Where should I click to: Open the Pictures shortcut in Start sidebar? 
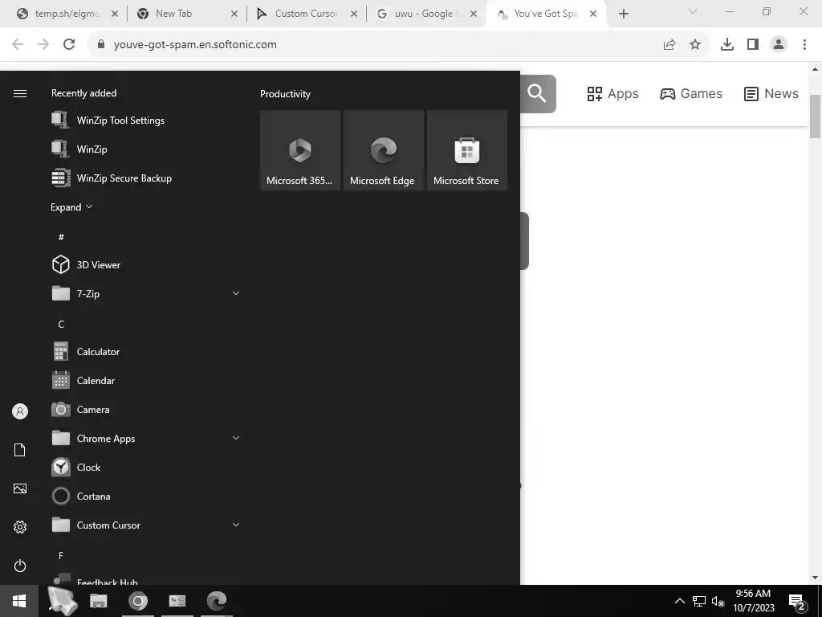tap(20, 488)
